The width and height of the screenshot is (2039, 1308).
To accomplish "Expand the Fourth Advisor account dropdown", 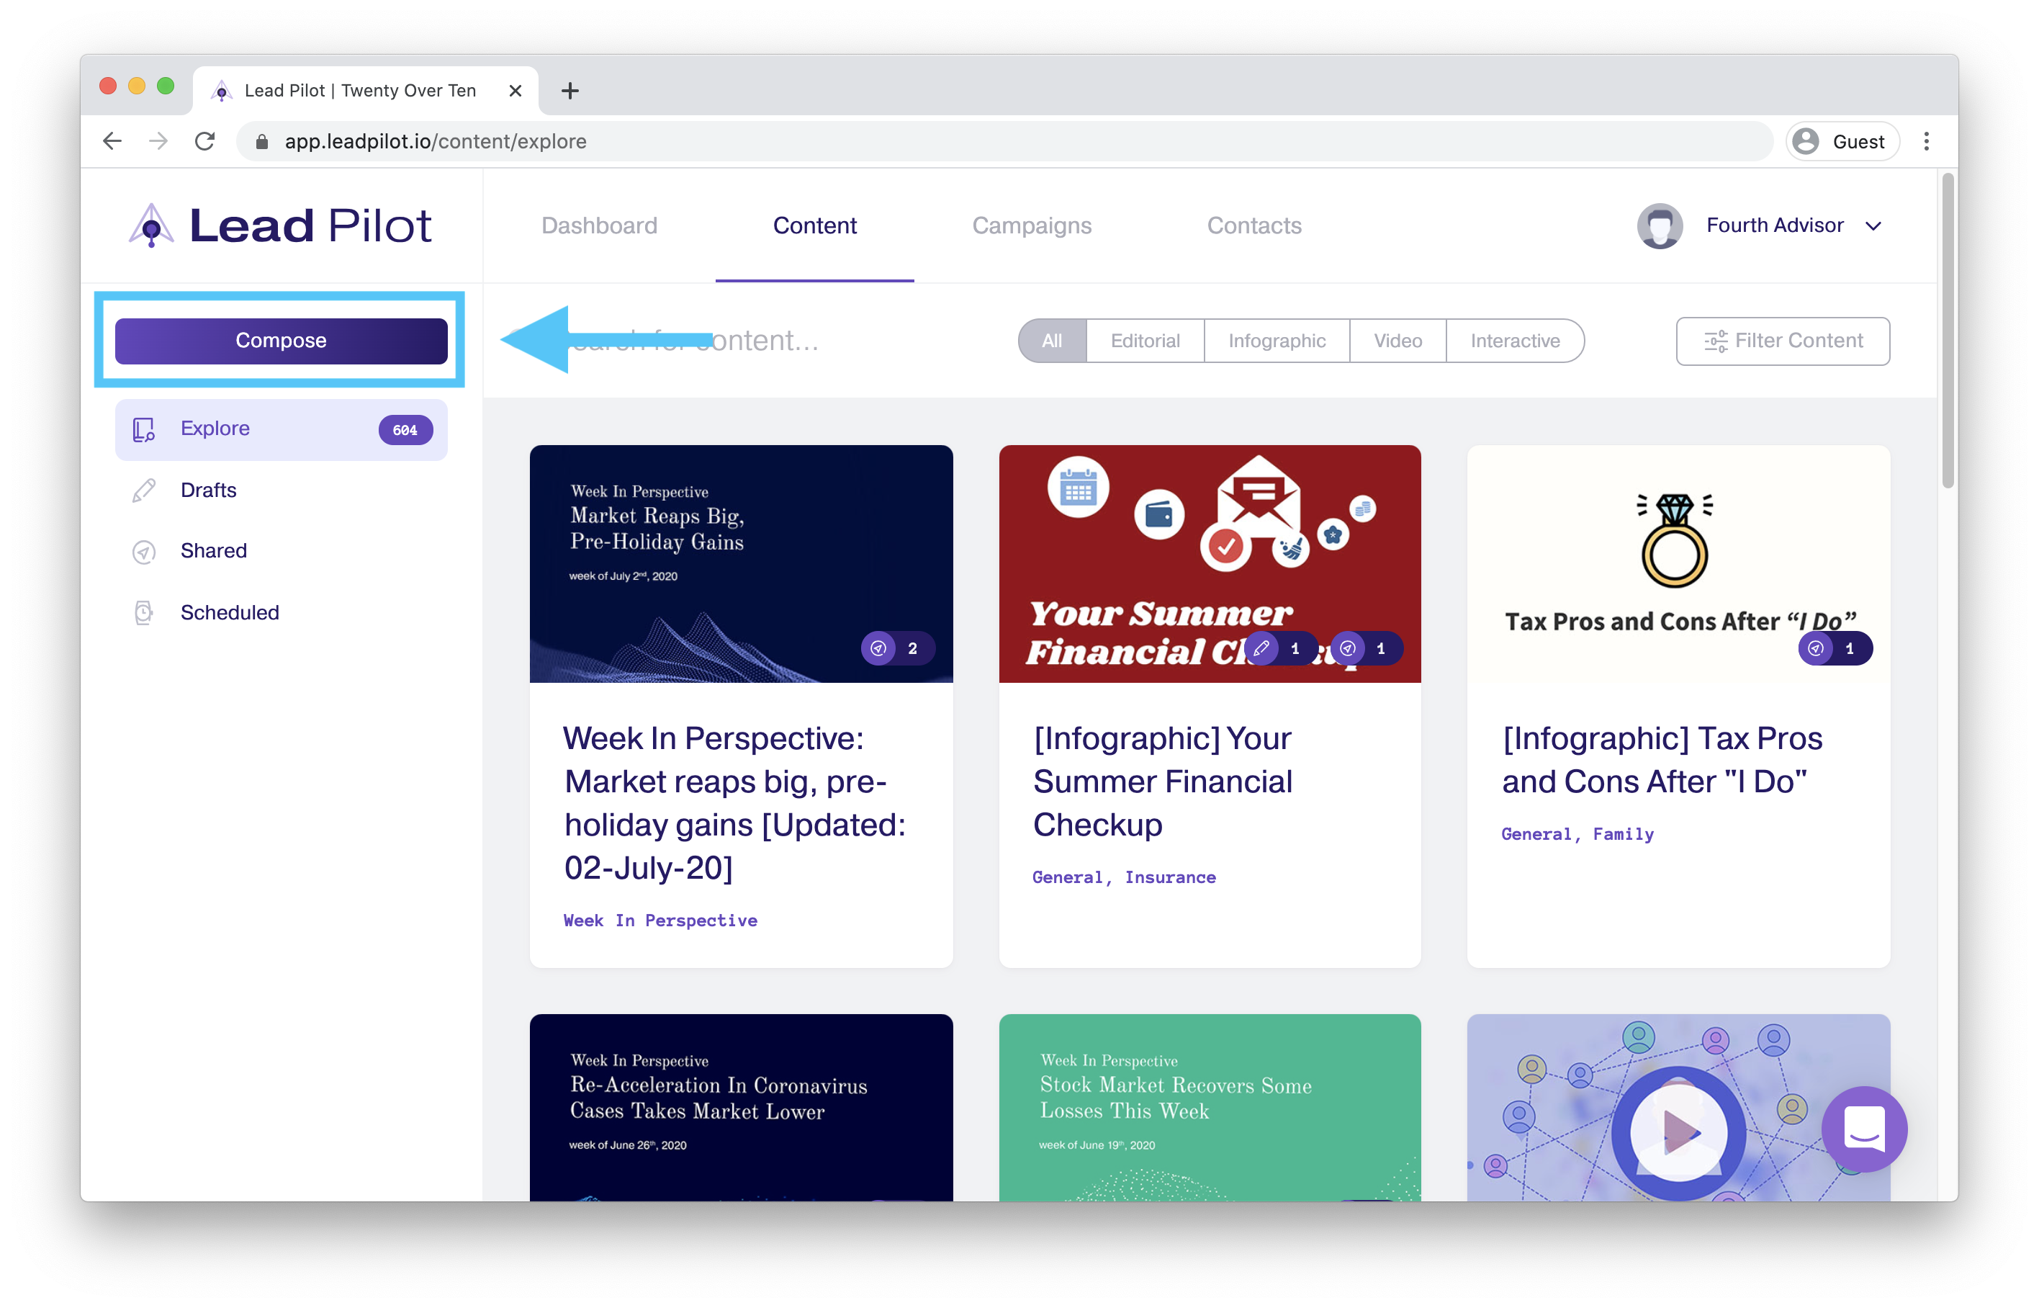I will click(x=1873, y=226).
